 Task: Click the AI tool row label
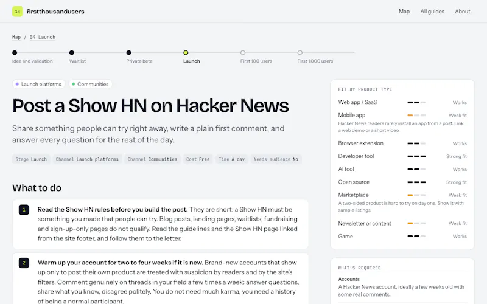tap(346, 169)
